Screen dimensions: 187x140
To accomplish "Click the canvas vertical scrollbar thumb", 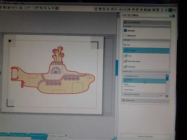I will (117, 68).
